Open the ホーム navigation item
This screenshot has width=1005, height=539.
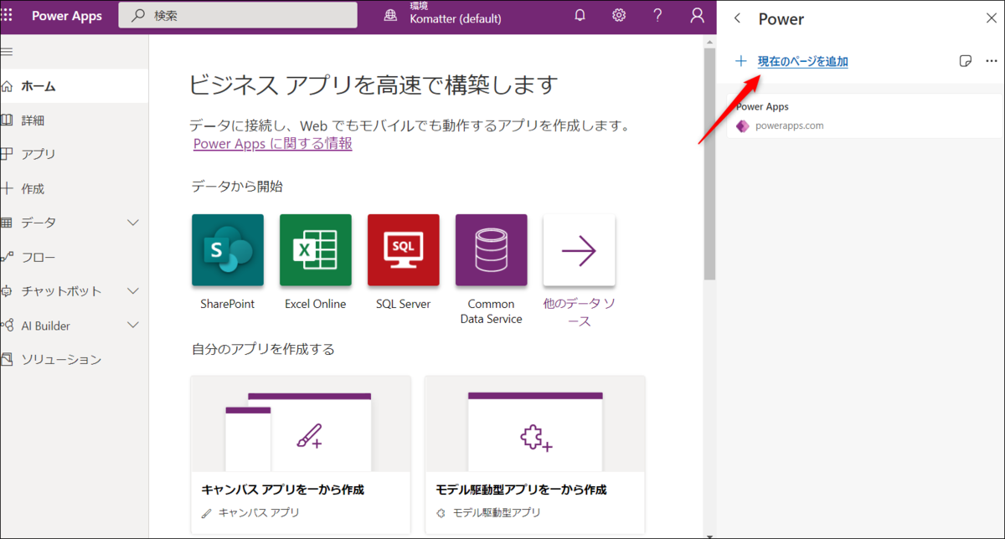point(75,85)
